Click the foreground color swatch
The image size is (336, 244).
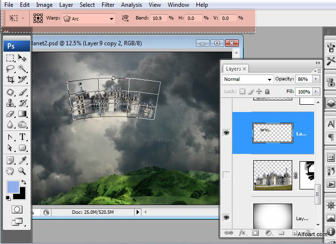pos(13,187)
